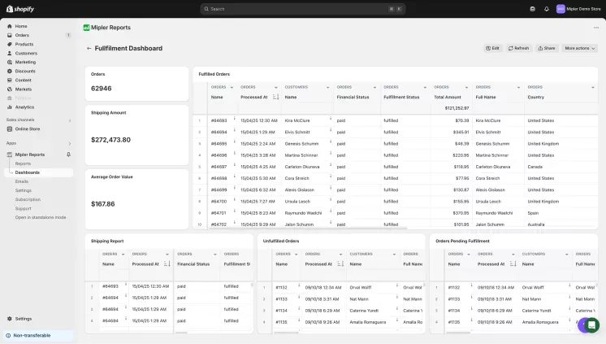Image resolution: width=606 pixels, height=344 pixels.
Task: Click the Products tag icon
Action: (10, 44)
